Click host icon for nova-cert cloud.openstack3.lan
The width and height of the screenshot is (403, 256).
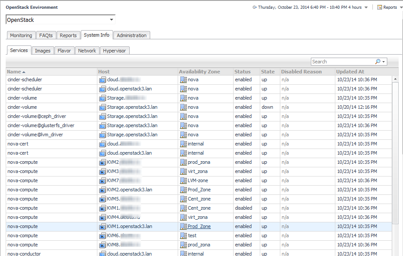click(x=102, y=153)
